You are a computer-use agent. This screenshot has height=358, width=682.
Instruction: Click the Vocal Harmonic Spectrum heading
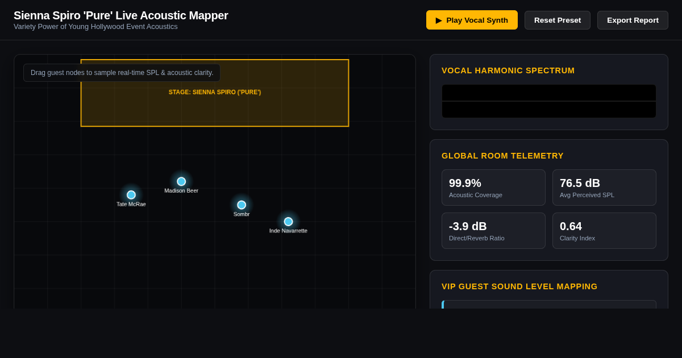[x=508, y=70]
